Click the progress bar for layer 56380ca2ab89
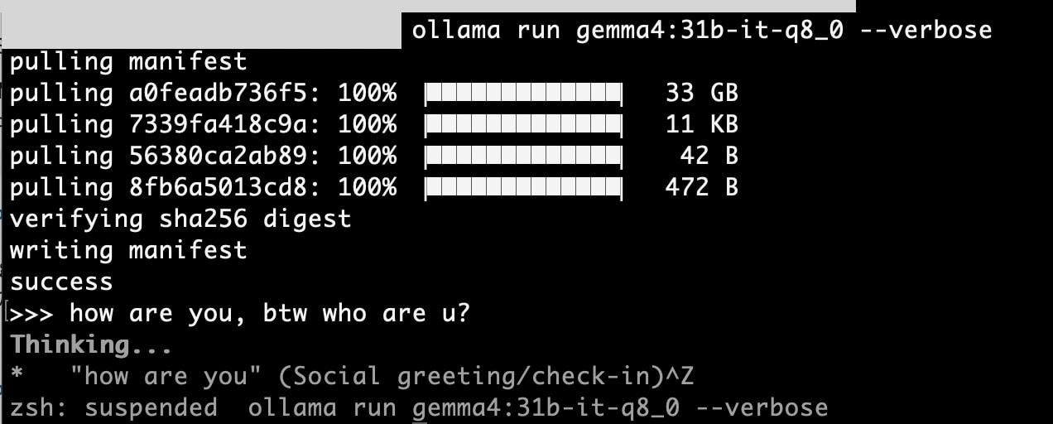 click(x=523, y=156)
